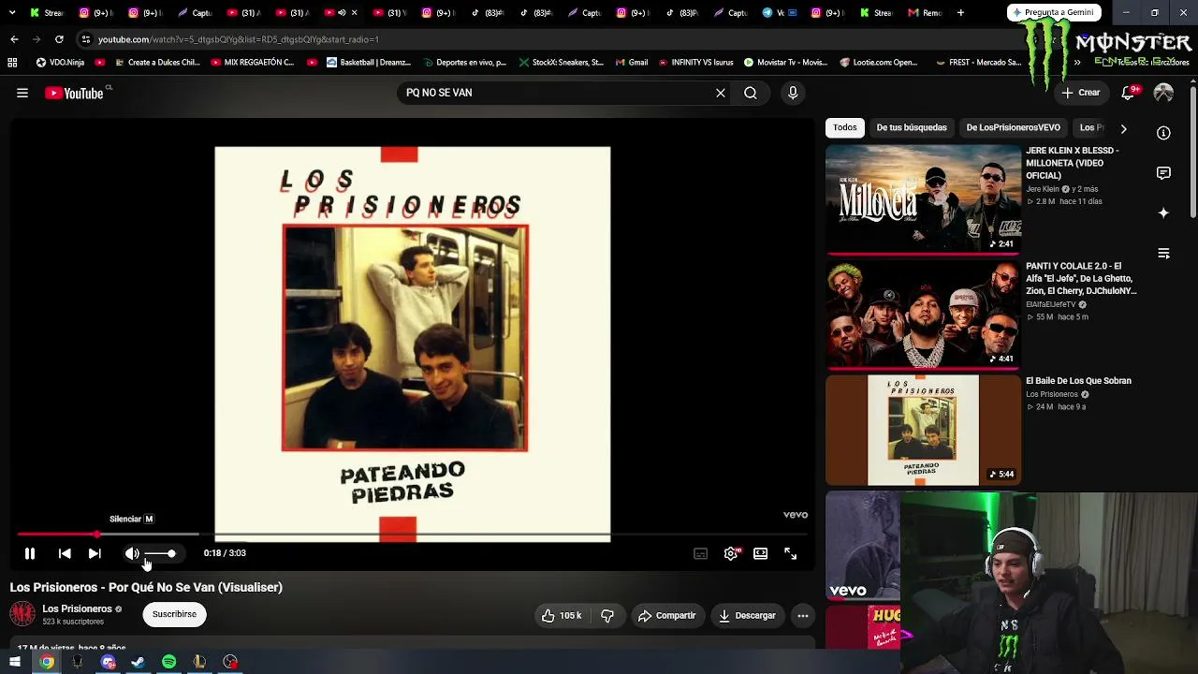Viewport: 1198px width, 674px height.
Task: Download the video with Descargar
Action: [x=747, y=615]
